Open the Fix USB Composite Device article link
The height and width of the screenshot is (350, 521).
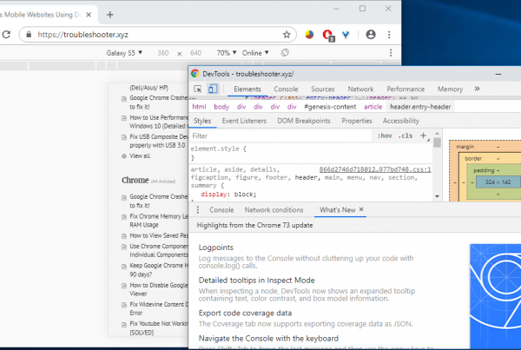[159, 141]
